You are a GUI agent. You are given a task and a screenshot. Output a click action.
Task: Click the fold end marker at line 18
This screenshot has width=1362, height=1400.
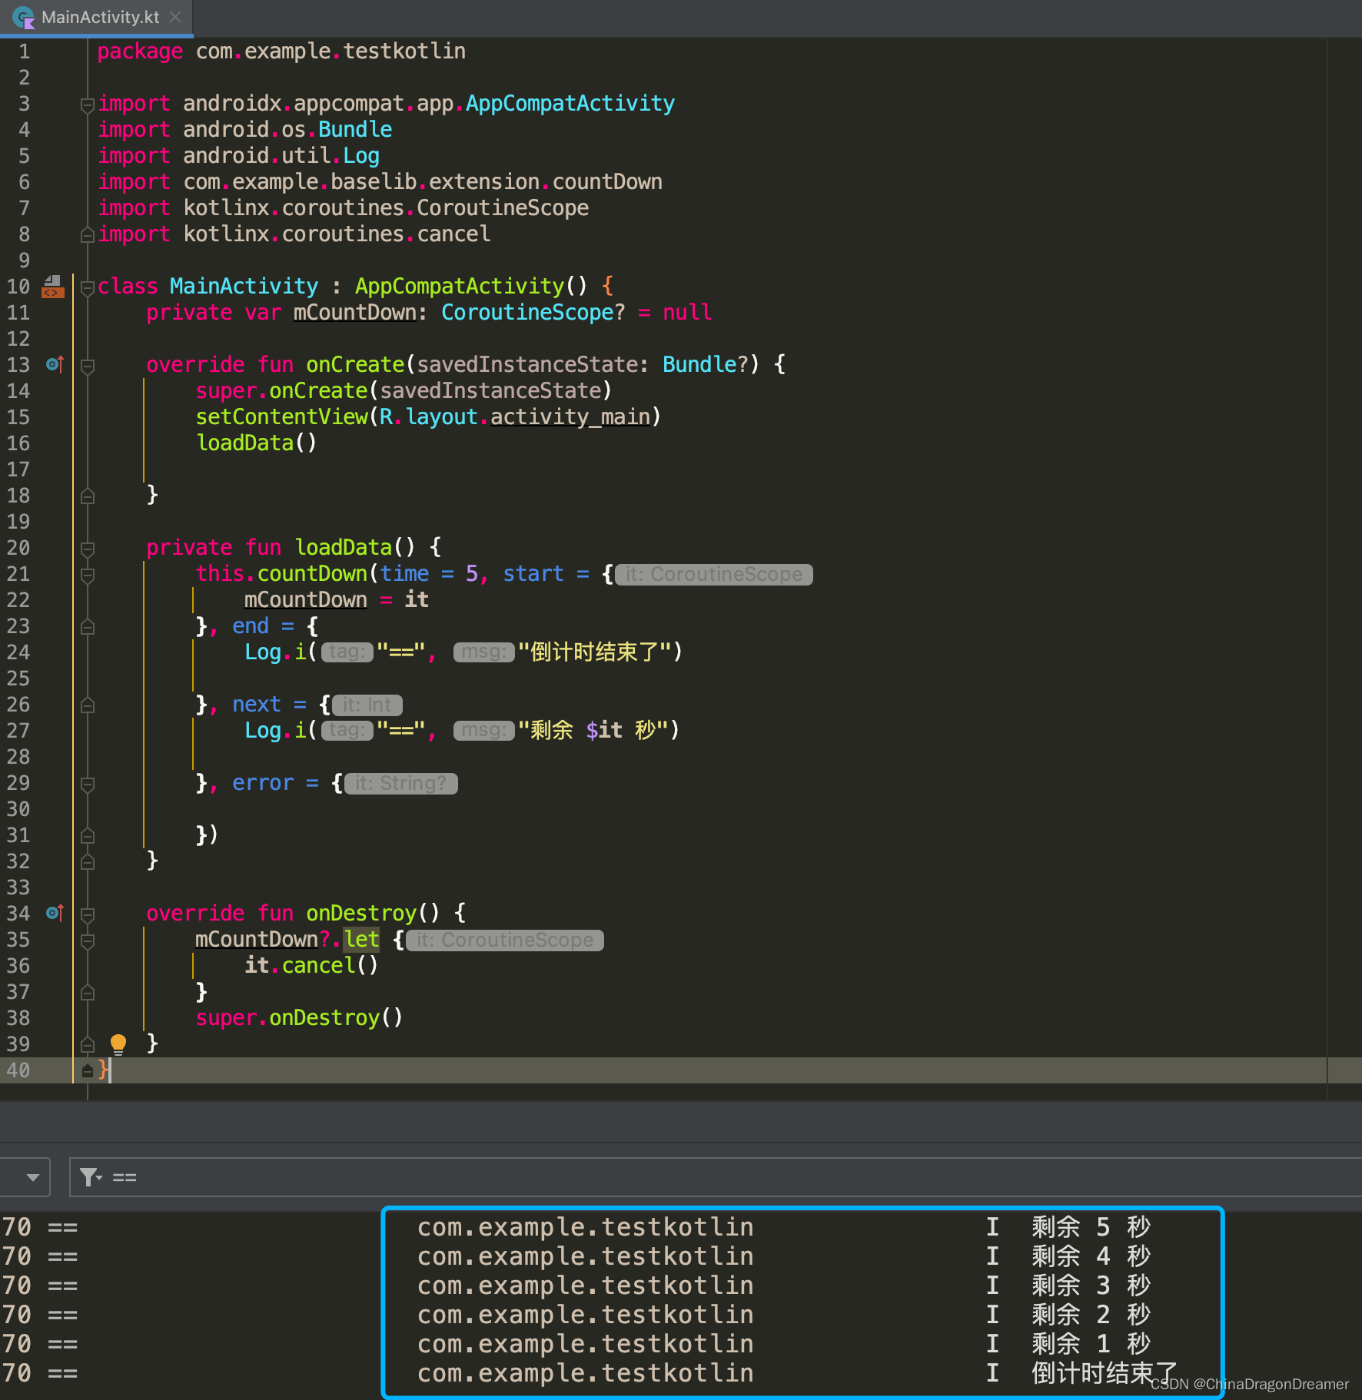88,496
